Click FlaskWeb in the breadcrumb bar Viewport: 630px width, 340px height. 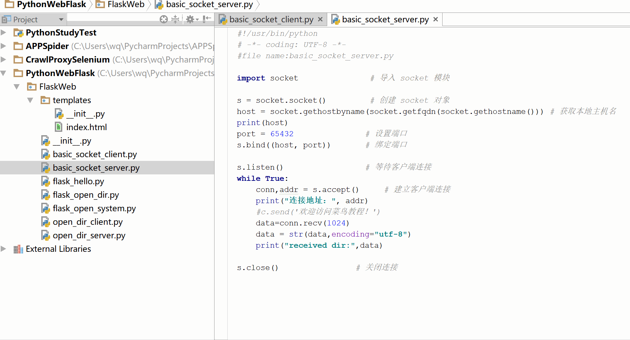(x=126, y=4)
